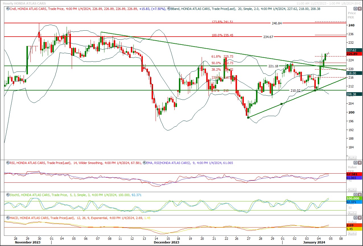Toggle Auto scaling on the price axis
Screen dimensions: 363x246
352,158
